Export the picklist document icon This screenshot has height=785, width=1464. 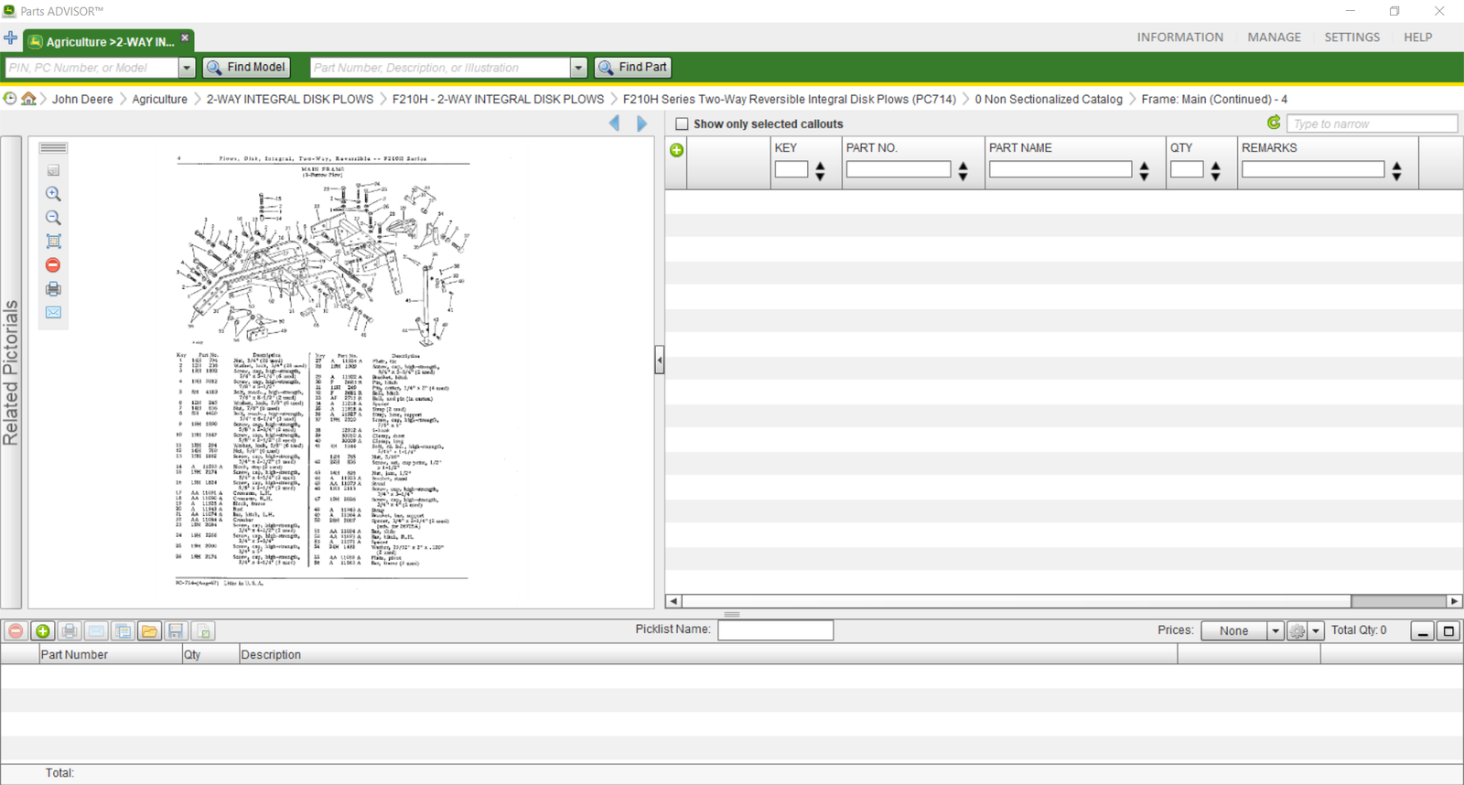[x=203, y=631]
